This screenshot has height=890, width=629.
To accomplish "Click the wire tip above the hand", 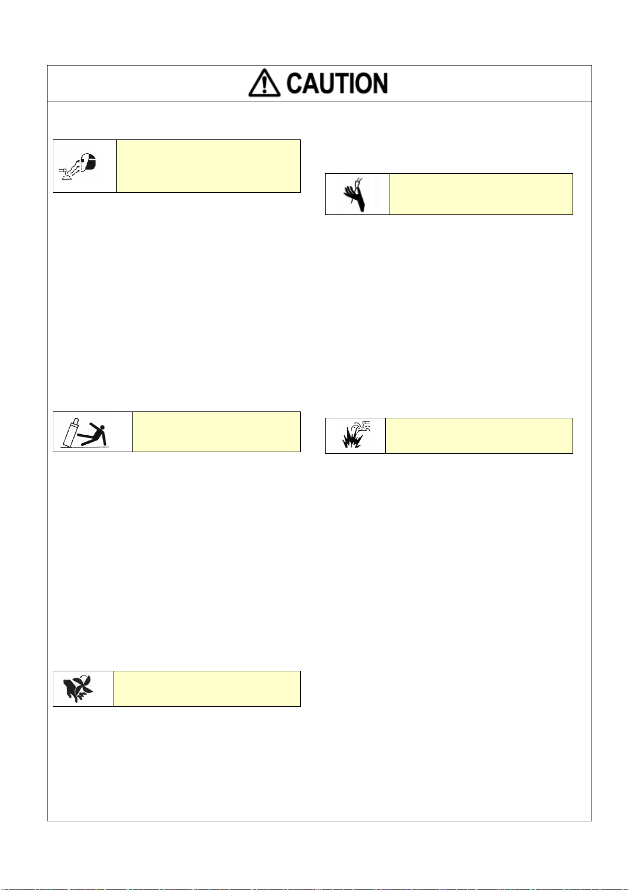I will pos(359,182).
